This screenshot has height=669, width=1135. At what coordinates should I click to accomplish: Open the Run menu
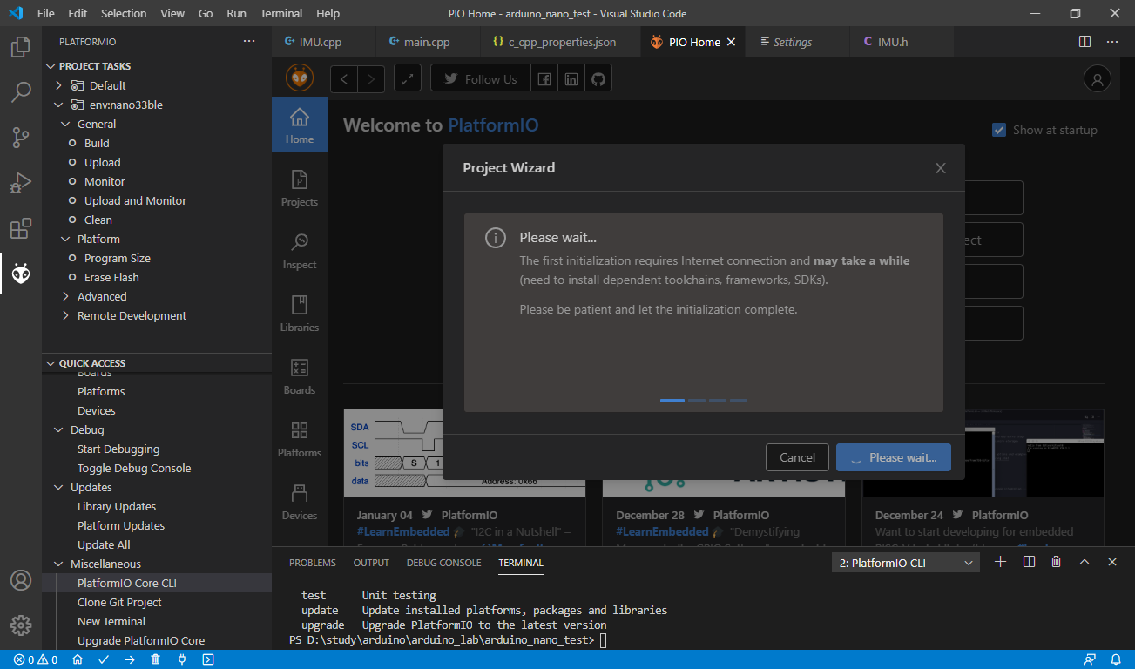[235, 13]
